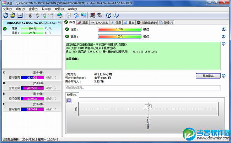Click the estimated lifetime value 多于 1000 日

click(102, 78)
